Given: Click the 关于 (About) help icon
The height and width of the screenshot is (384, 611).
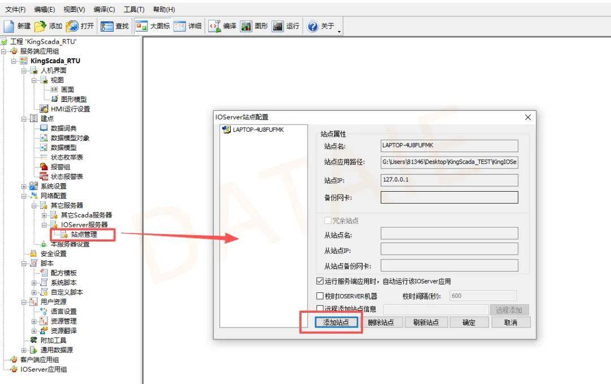Looking at the screenshot, I should tap(312, 26).
